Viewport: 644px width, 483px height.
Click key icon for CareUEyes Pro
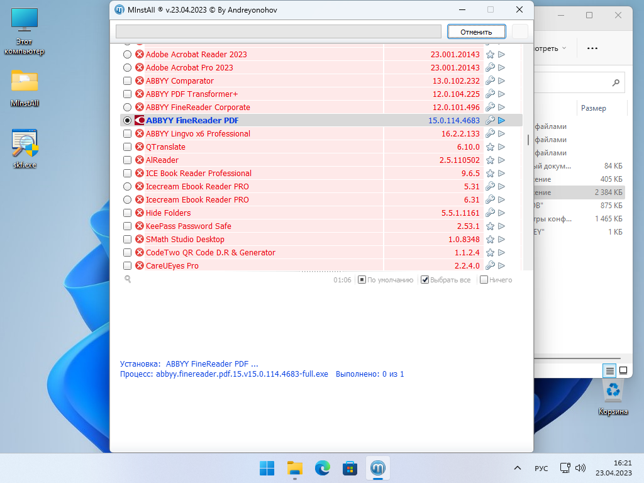tap(490, 266)
